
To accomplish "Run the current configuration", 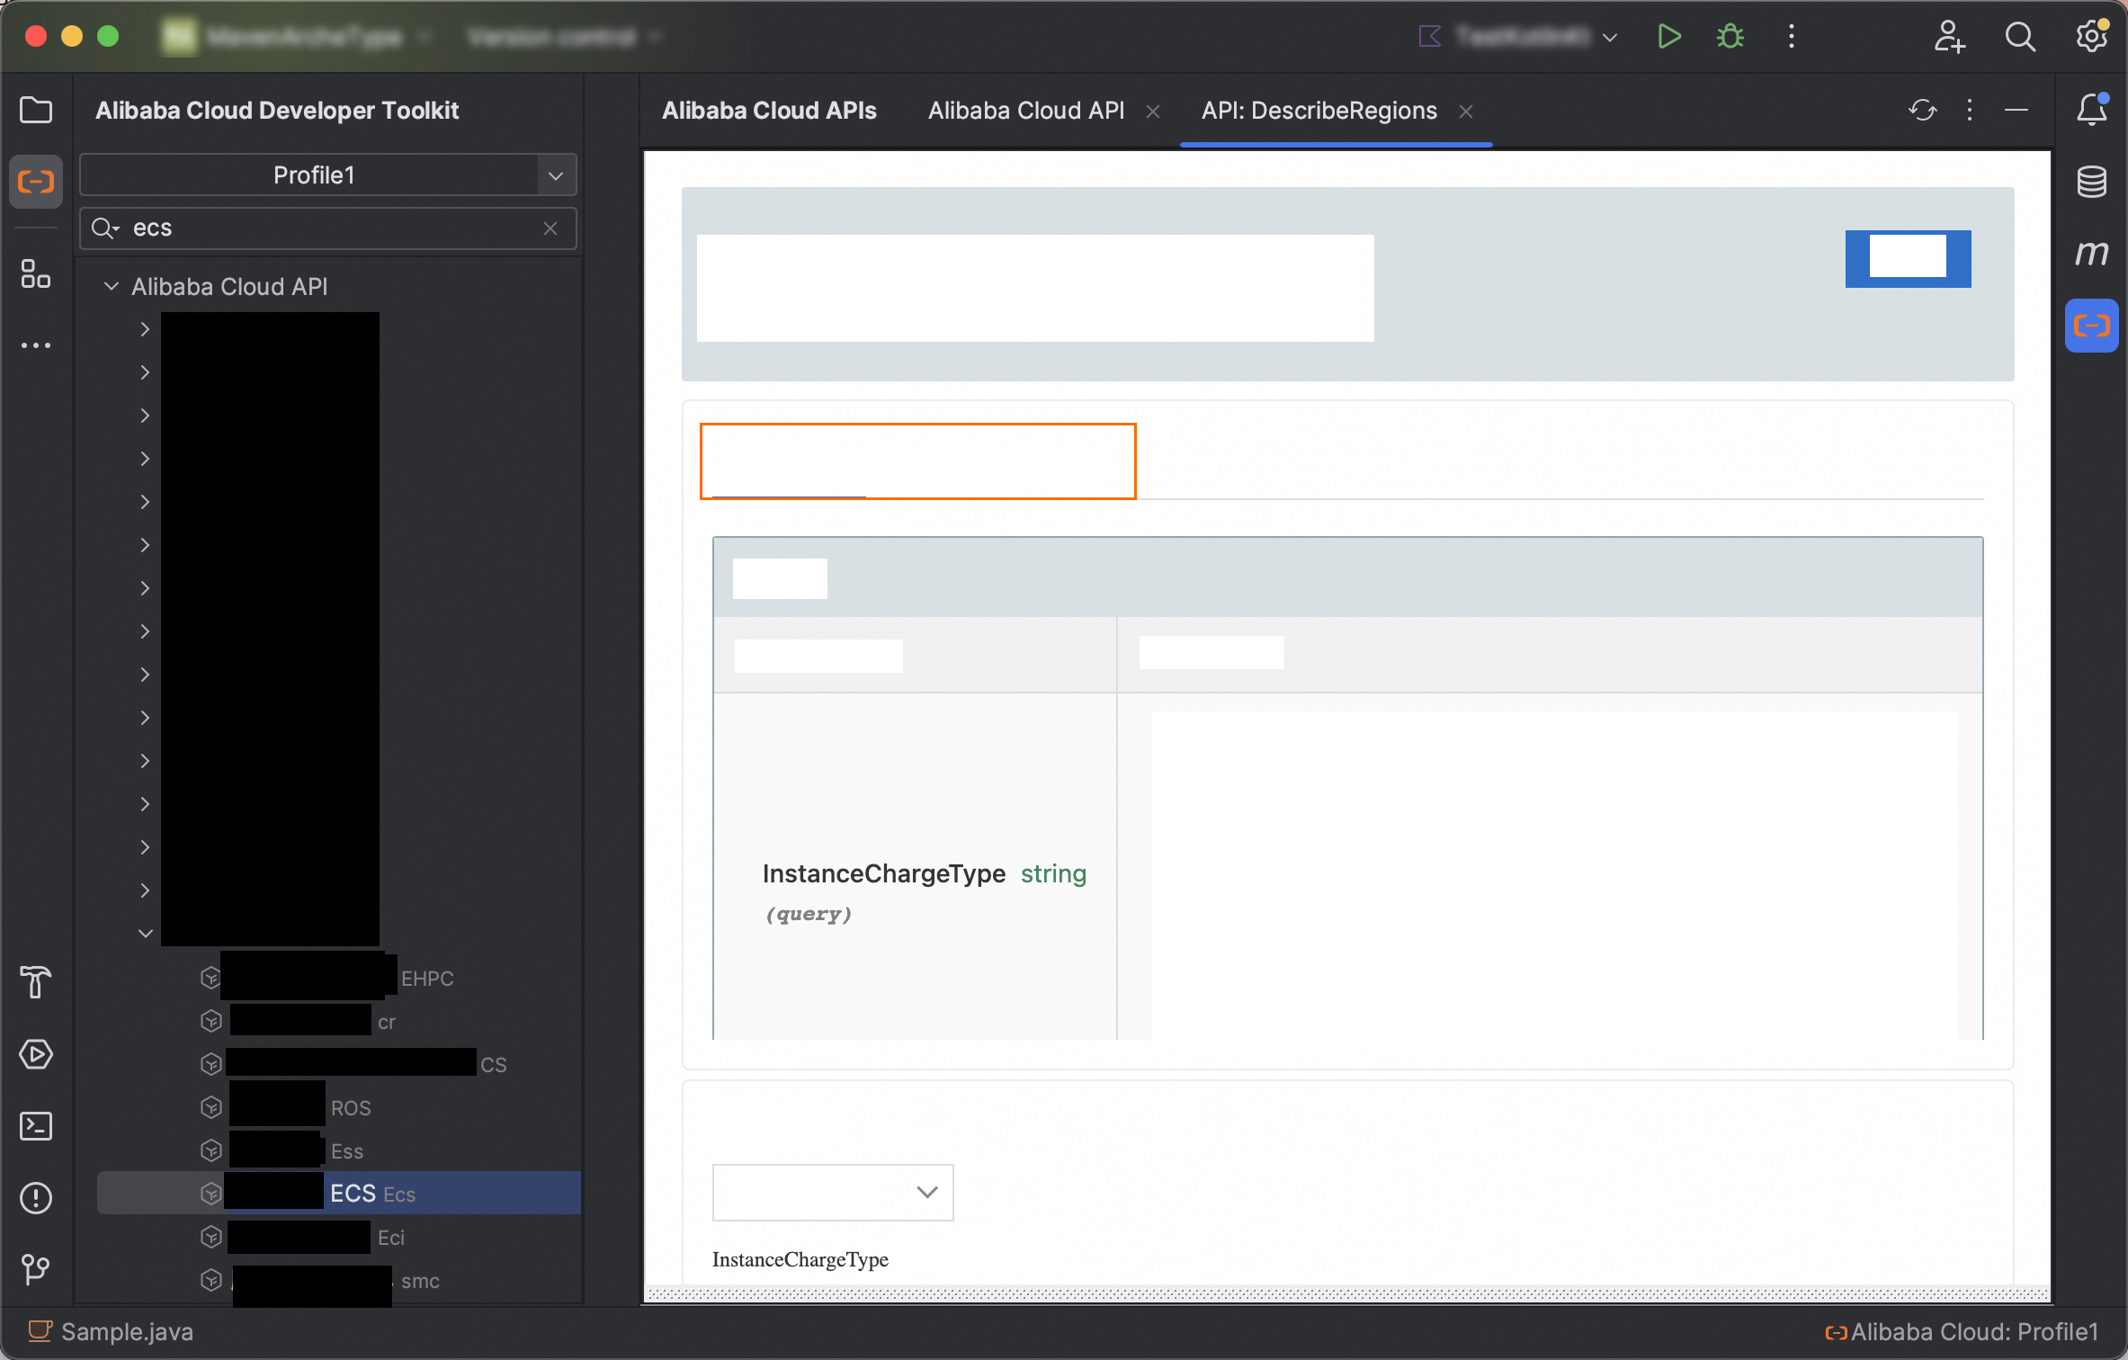I will 1669,36.
